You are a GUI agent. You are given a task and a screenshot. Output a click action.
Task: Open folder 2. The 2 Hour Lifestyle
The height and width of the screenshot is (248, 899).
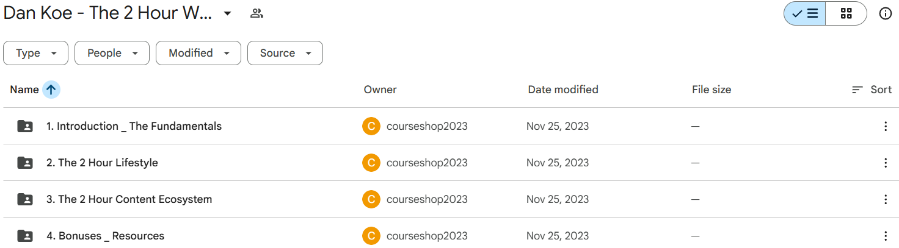[102, 163]
